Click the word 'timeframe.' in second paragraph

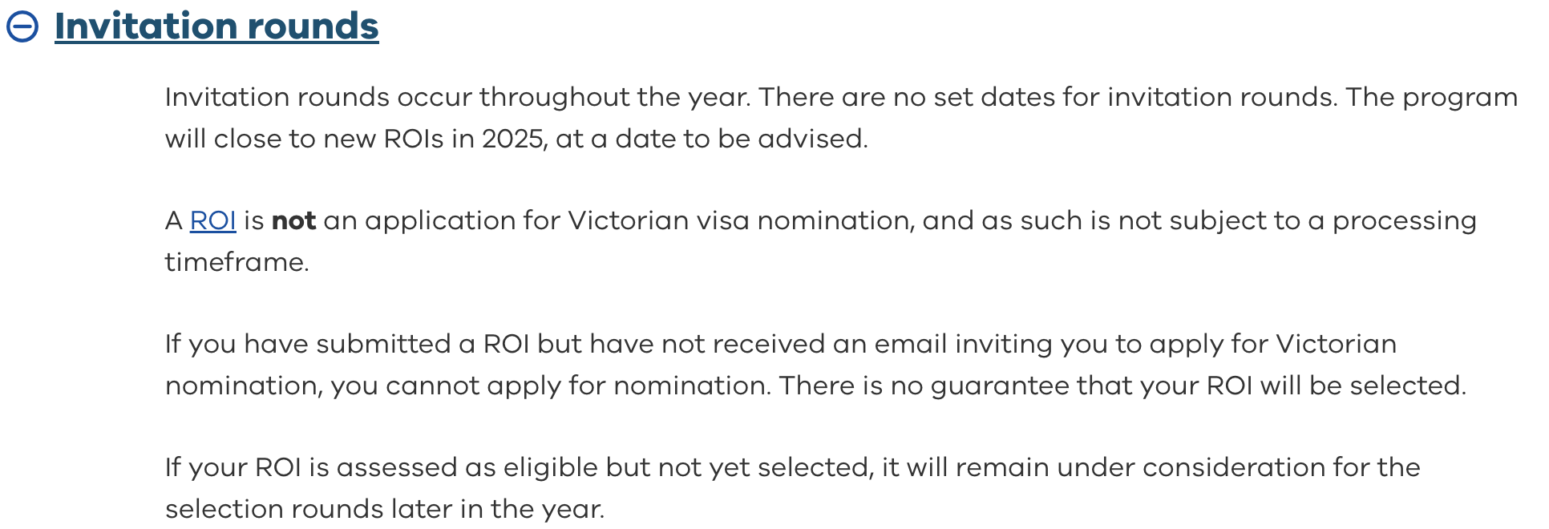click(237, 262)
